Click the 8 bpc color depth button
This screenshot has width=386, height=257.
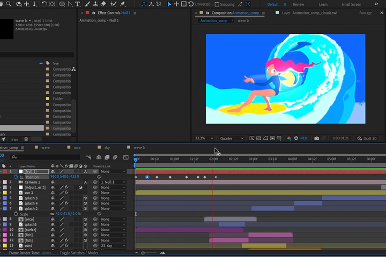click(14, 139)
